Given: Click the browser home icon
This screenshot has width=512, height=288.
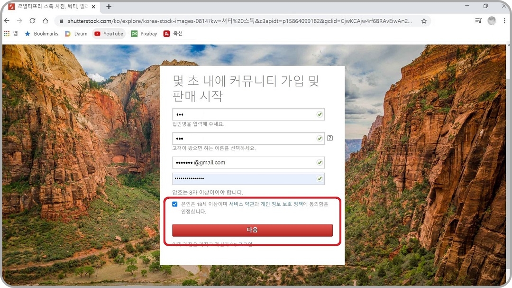Looking at the screenshot, I should tap(45, 21).
